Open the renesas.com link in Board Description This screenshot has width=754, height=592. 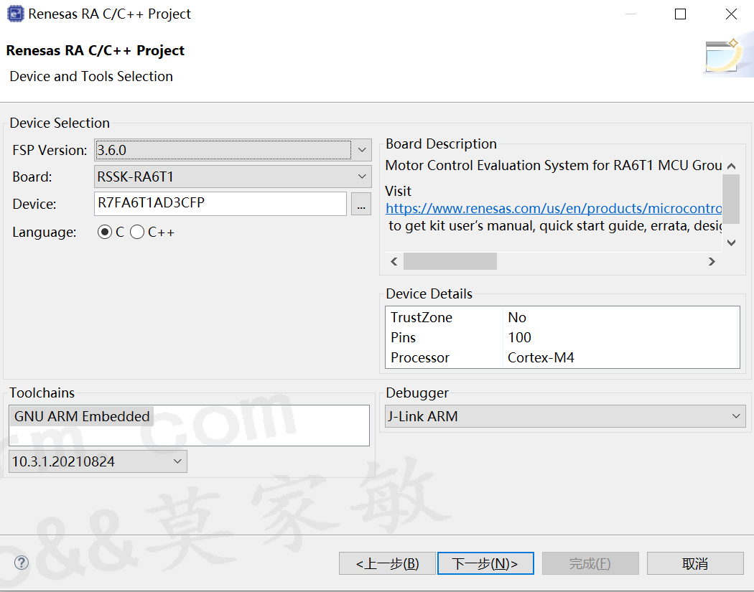tap(554, 208)
